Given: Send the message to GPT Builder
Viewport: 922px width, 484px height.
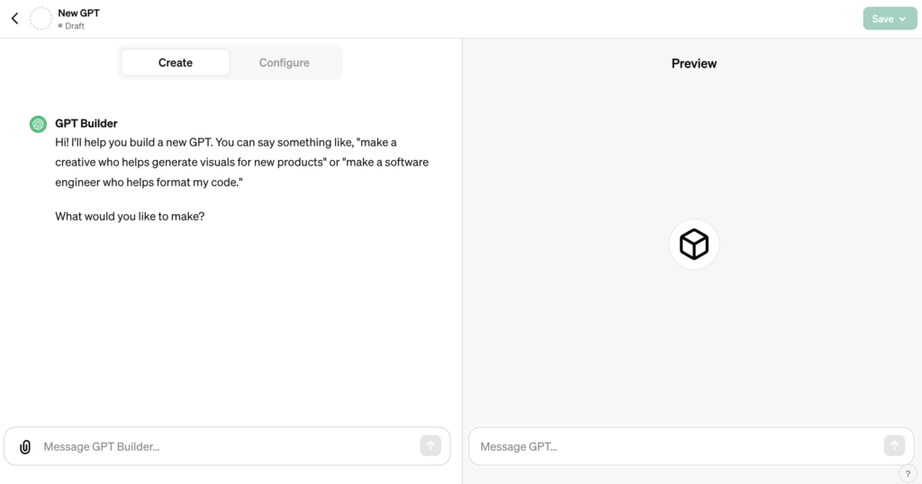Looking at the screenshot, I should click(x=430, y=446).
